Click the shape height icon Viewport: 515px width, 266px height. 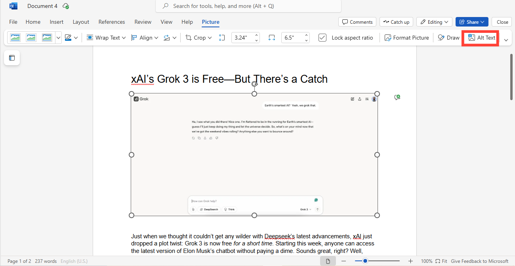[222, 38]
